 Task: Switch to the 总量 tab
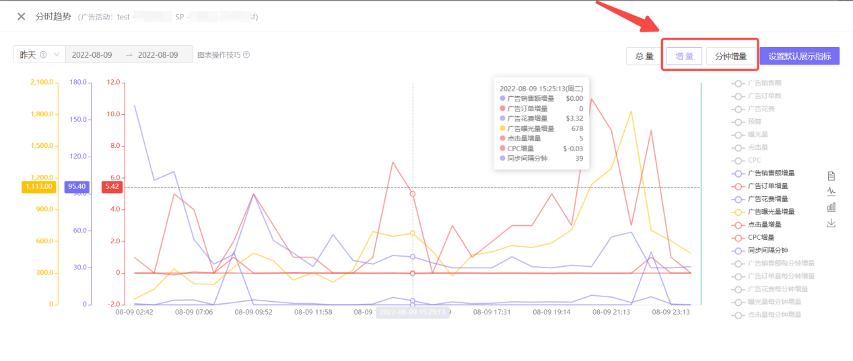click(x=644, y=56)
